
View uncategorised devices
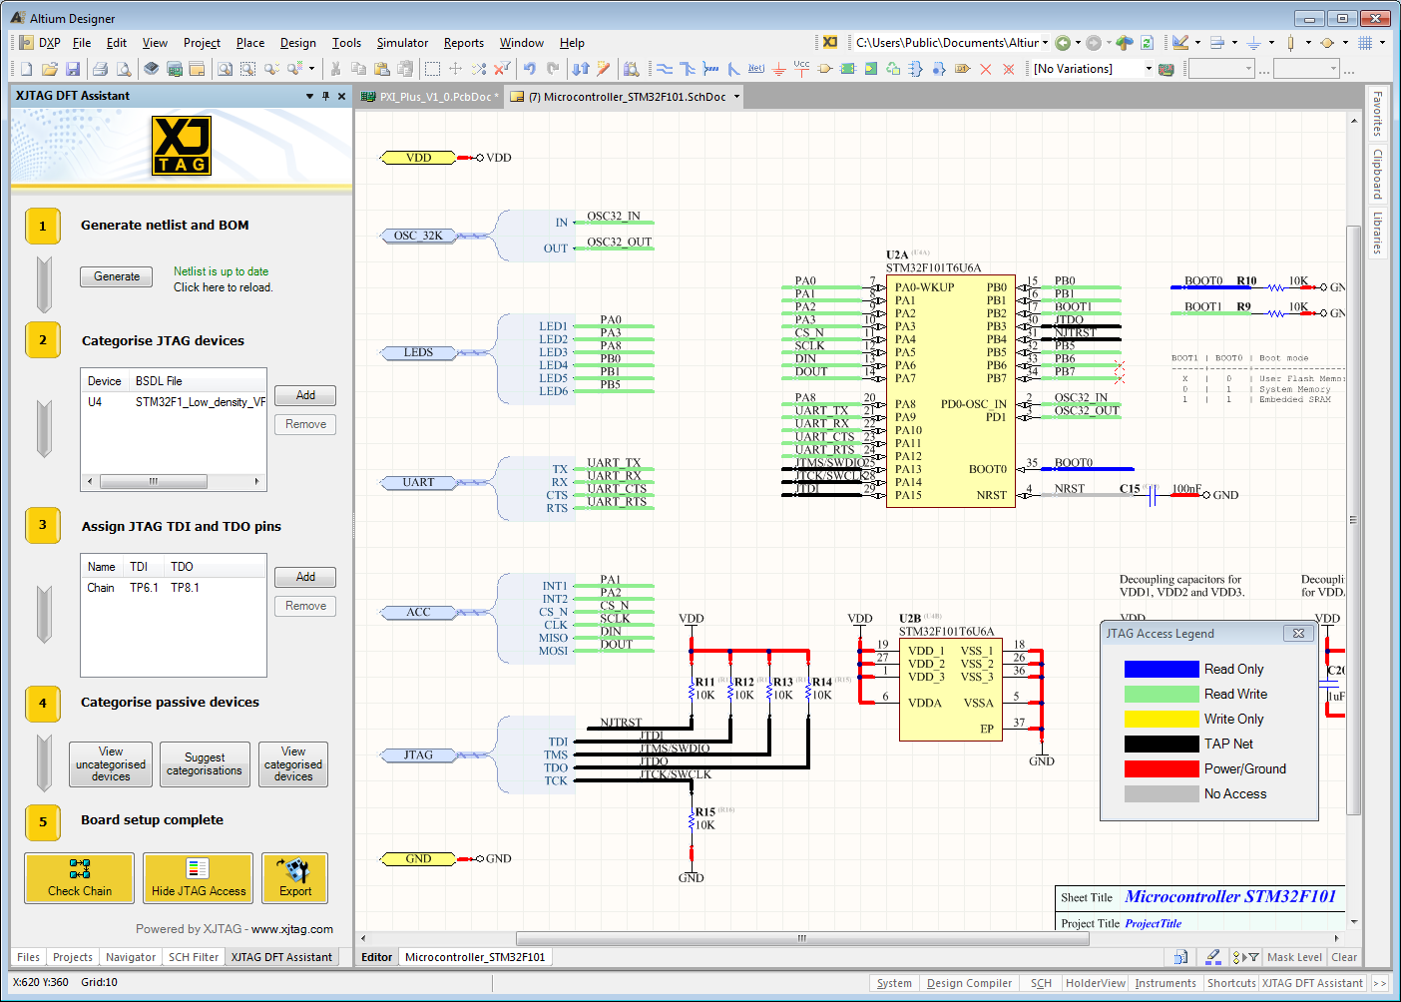click(x=111, y=764)
